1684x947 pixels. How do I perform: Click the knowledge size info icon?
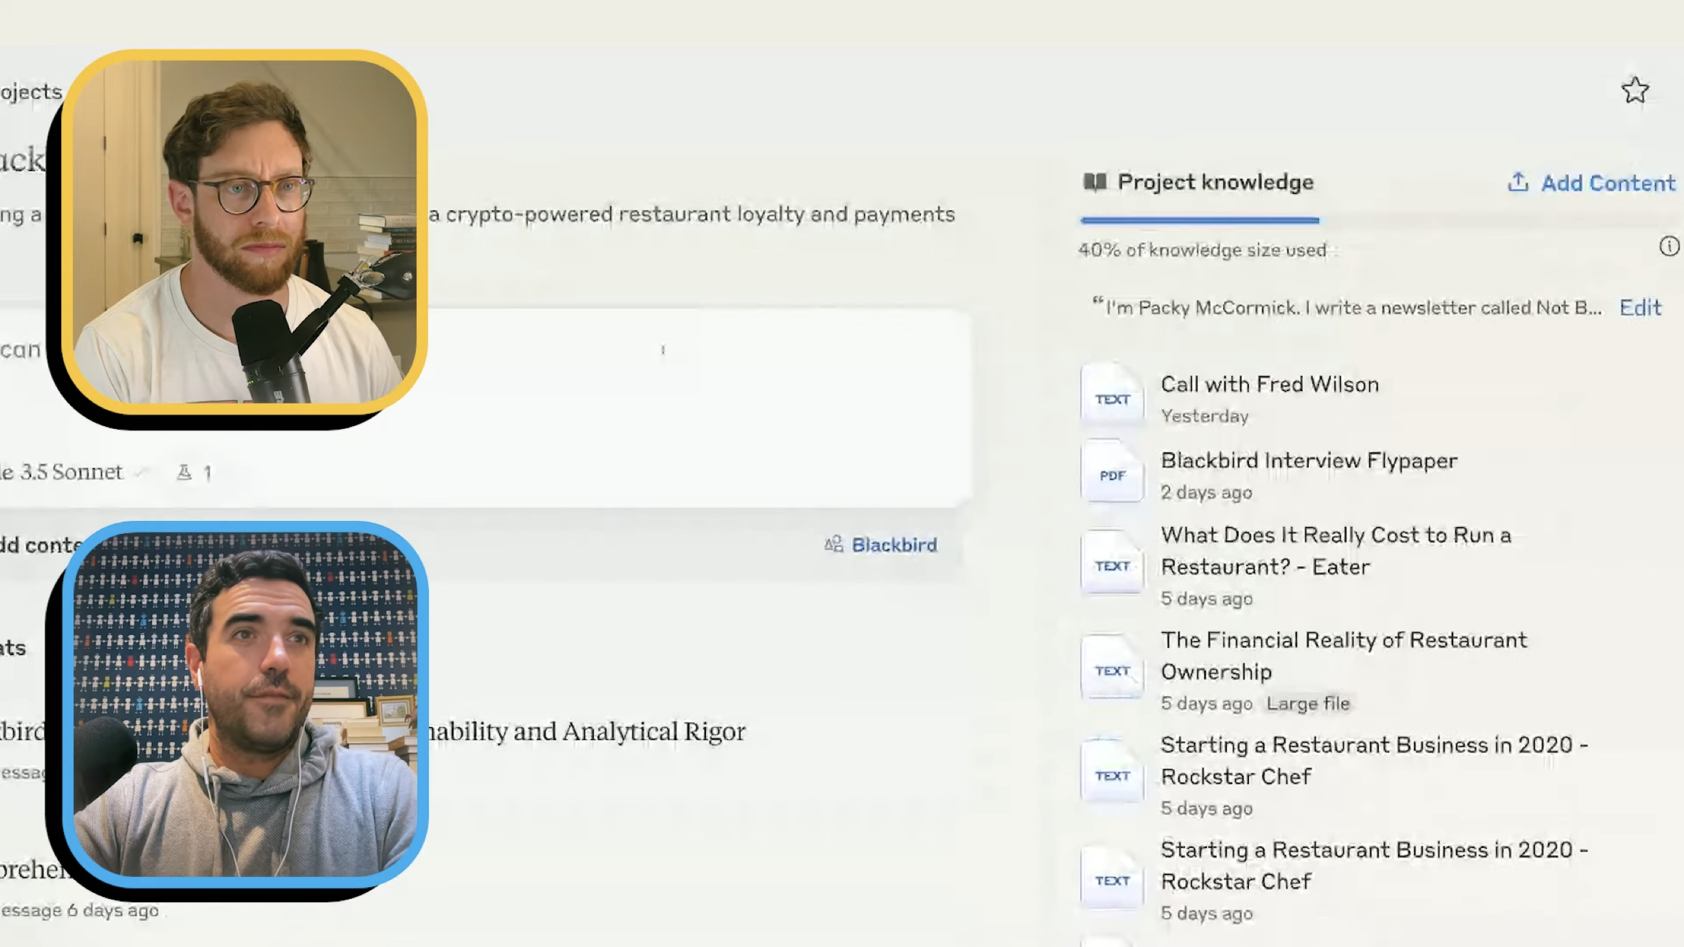point(1668,246)
